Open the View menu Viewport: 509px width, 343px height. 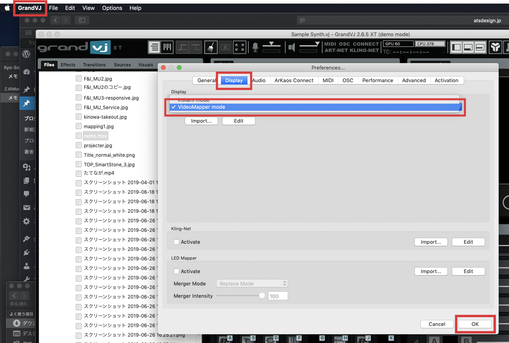coord(88,8)
